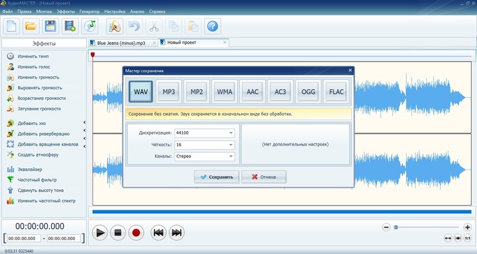
Task: Select the Выровнять громкость effect
Action: (x=34, y=88)
